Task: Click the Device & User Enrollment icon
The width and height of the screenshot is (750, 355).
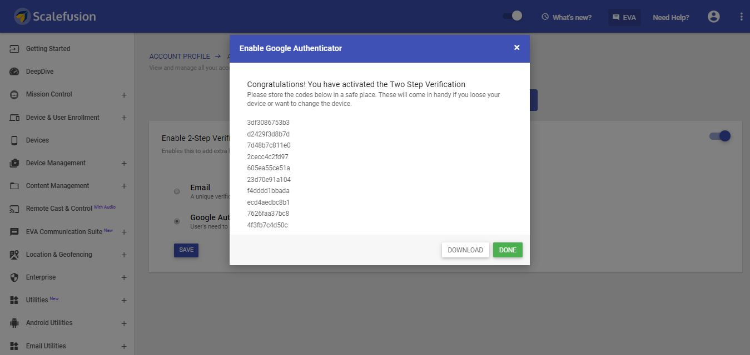Action: coord(14,118)
